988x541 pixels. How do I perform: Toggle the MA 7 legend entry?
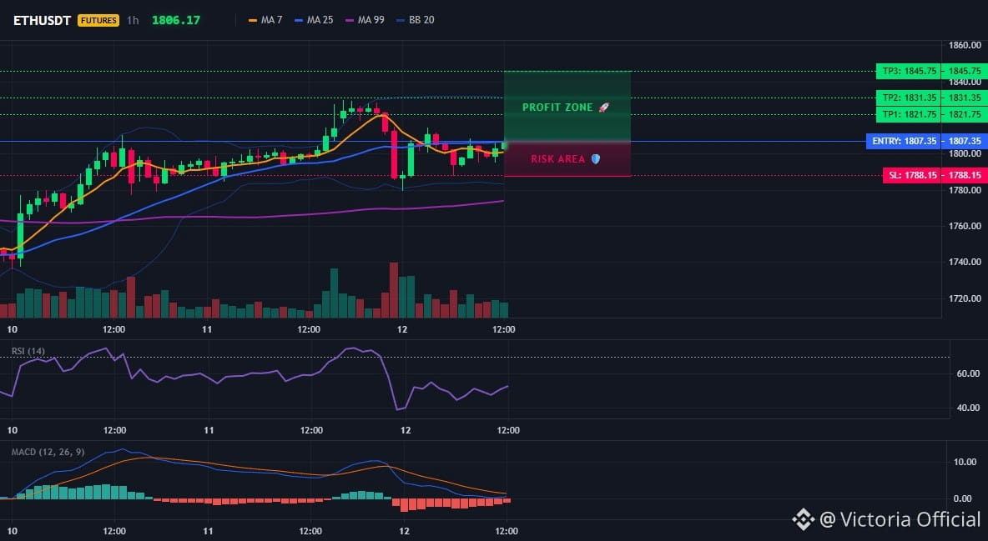(x=266, y=20)
